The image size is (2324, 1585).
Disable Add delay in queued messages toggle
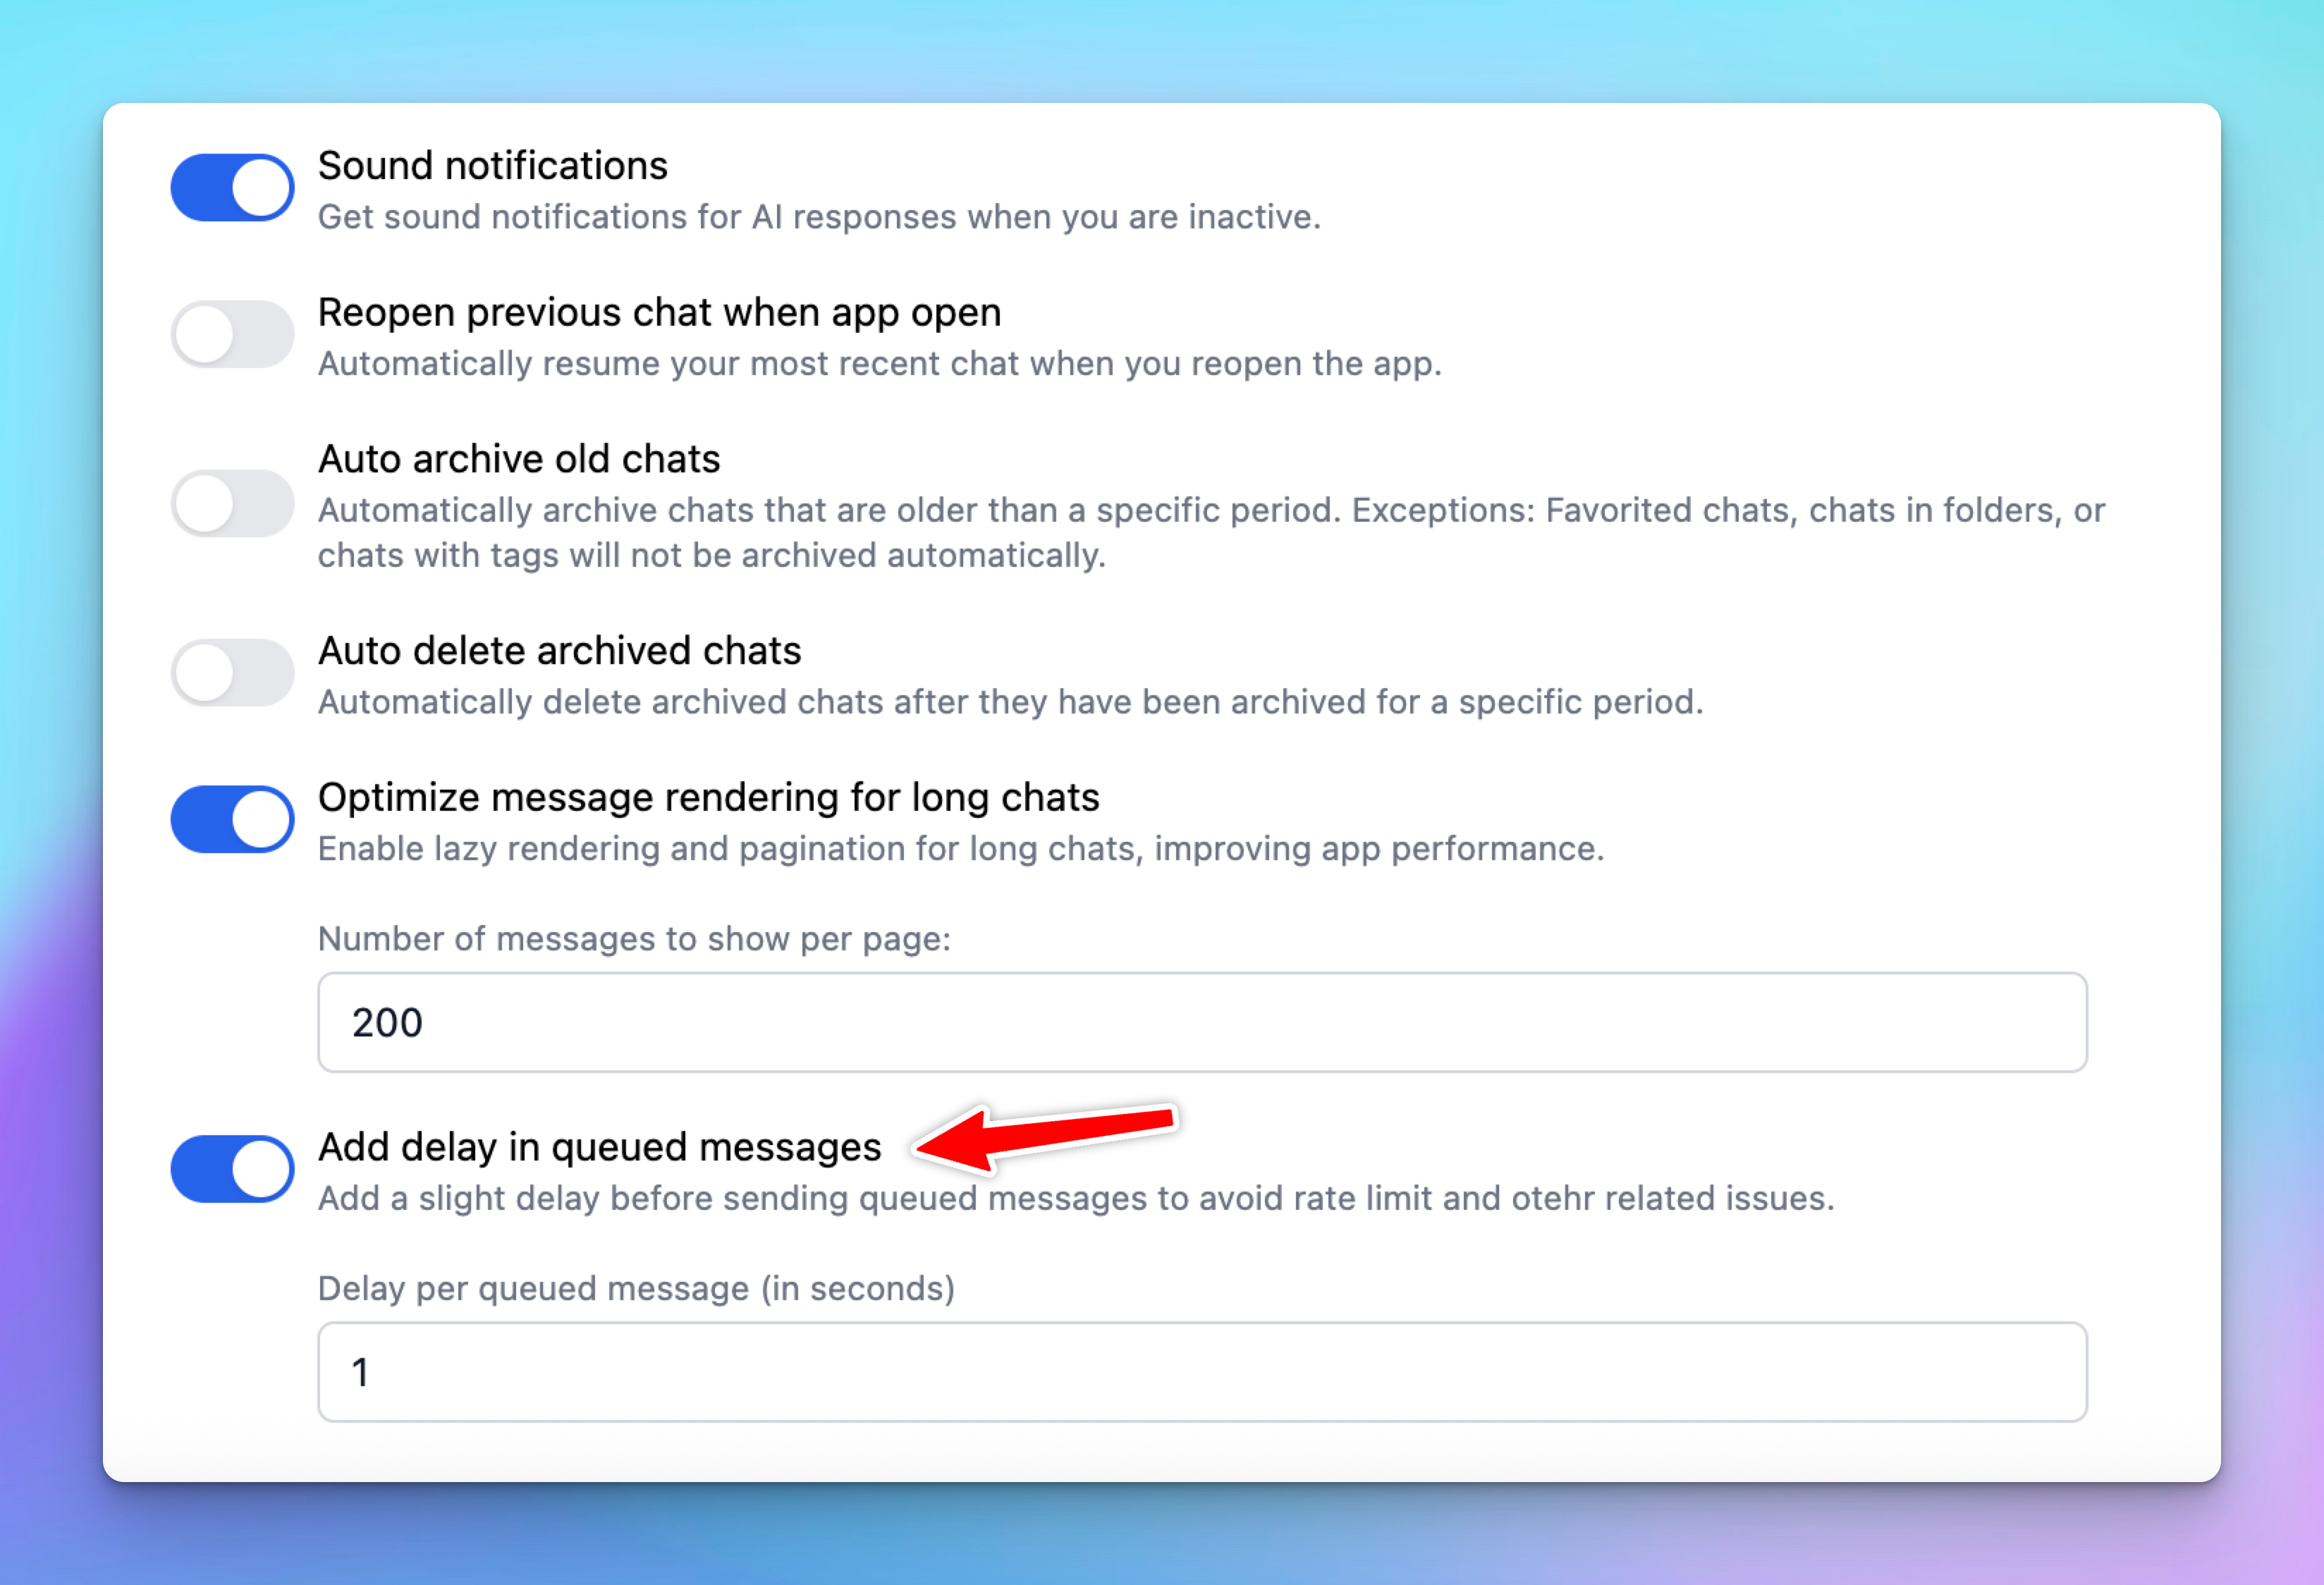(x=232, y=1168)
